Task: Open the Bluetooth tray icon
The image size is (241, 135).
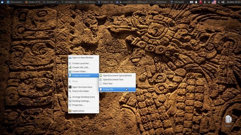Action: click(x=205, y=2)
